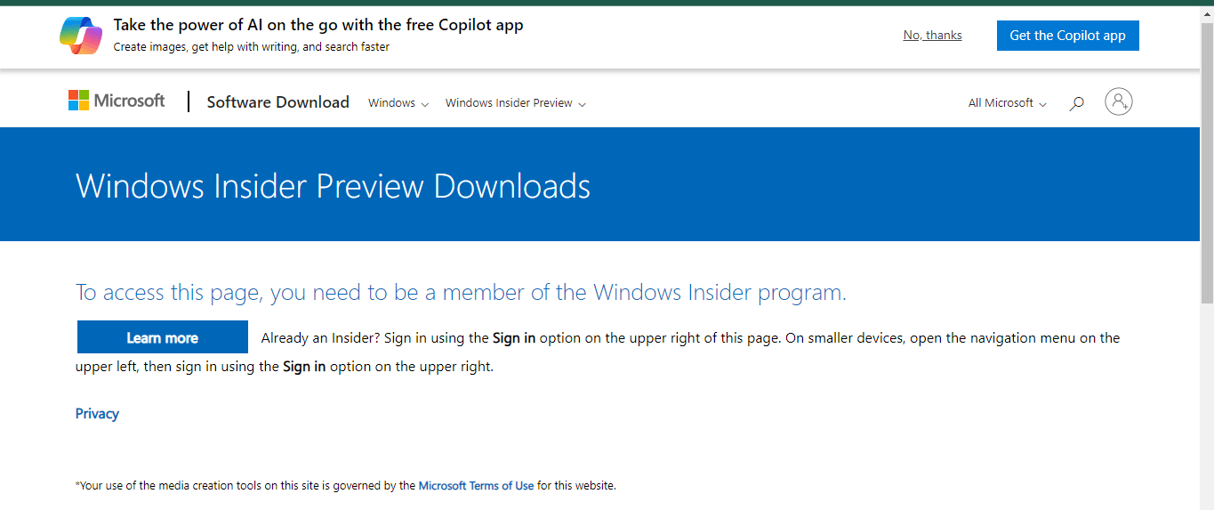Click the Insider program membership message text
The image size is (1214, 510).
click(x=461, y=292)
